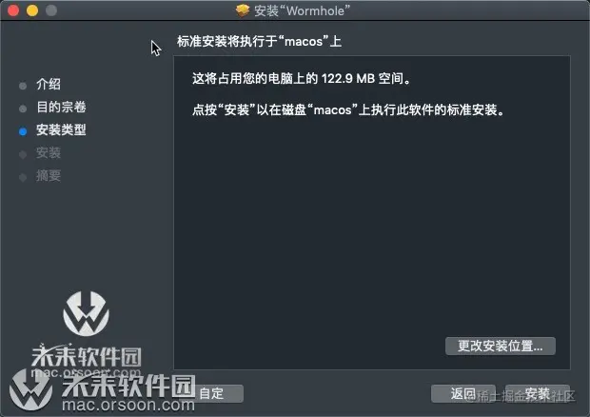Select the 介绍 step in sidebar

(49, 84)
